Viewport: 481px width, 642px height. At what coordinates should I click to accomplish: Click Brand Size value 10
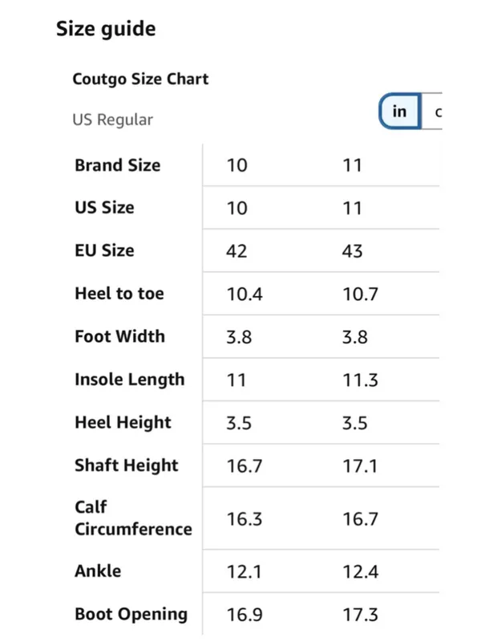[236, 165]
